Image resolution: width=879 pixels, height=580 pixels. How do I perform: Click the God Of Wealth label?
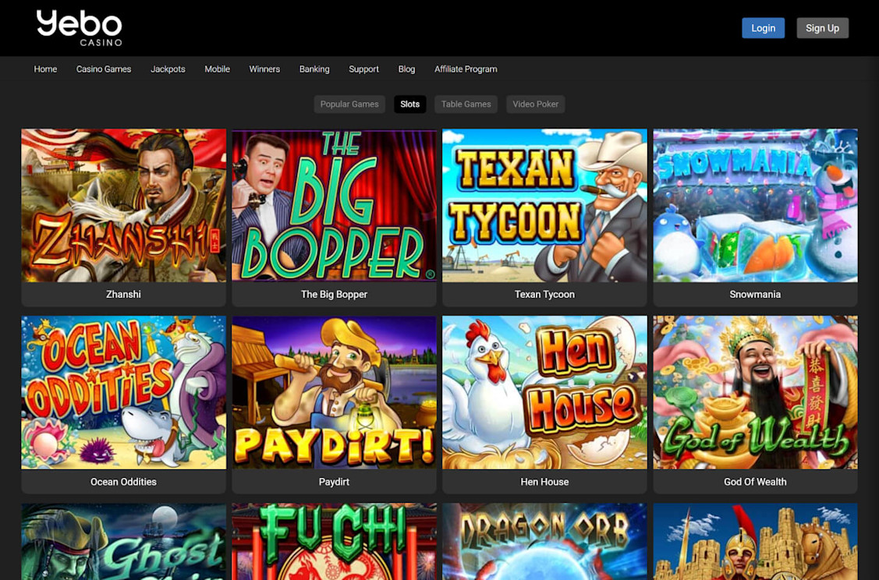click(x=755, y=482)
